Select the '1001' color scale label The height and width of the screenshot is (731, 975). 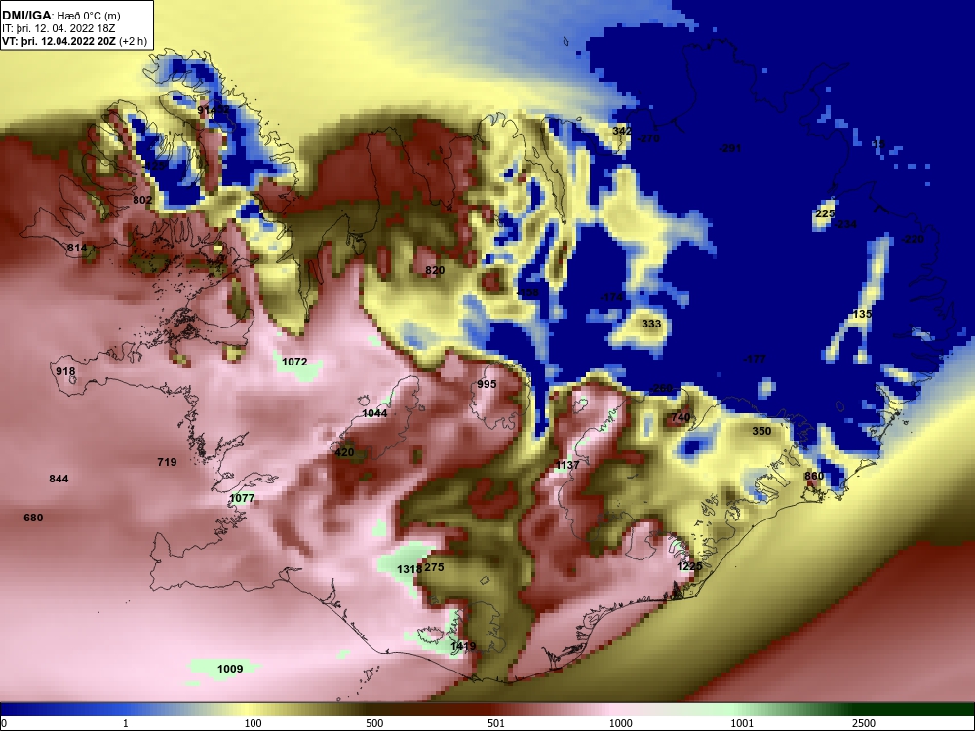[742, 723]
